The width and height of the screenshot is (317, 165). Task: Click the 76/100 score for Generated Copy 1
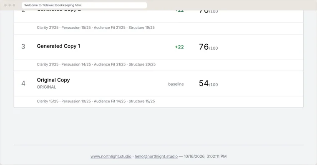209,47
